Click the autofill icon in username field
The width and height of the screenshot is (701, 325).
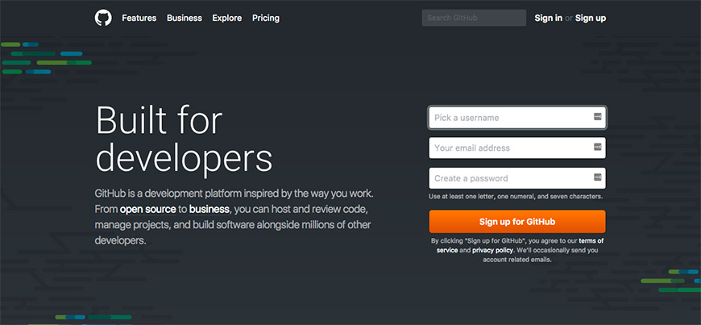click(x=597, y=118)
